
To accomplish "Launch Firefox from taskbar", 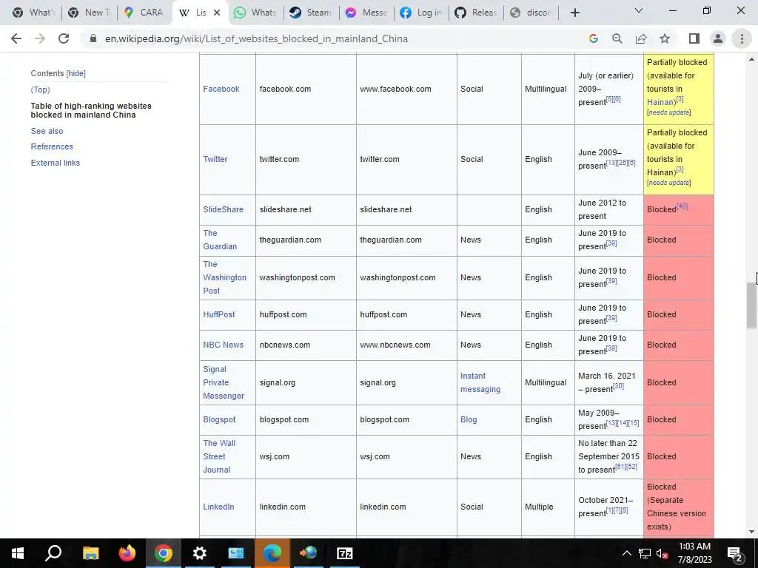I will click(x=127, y=553).
